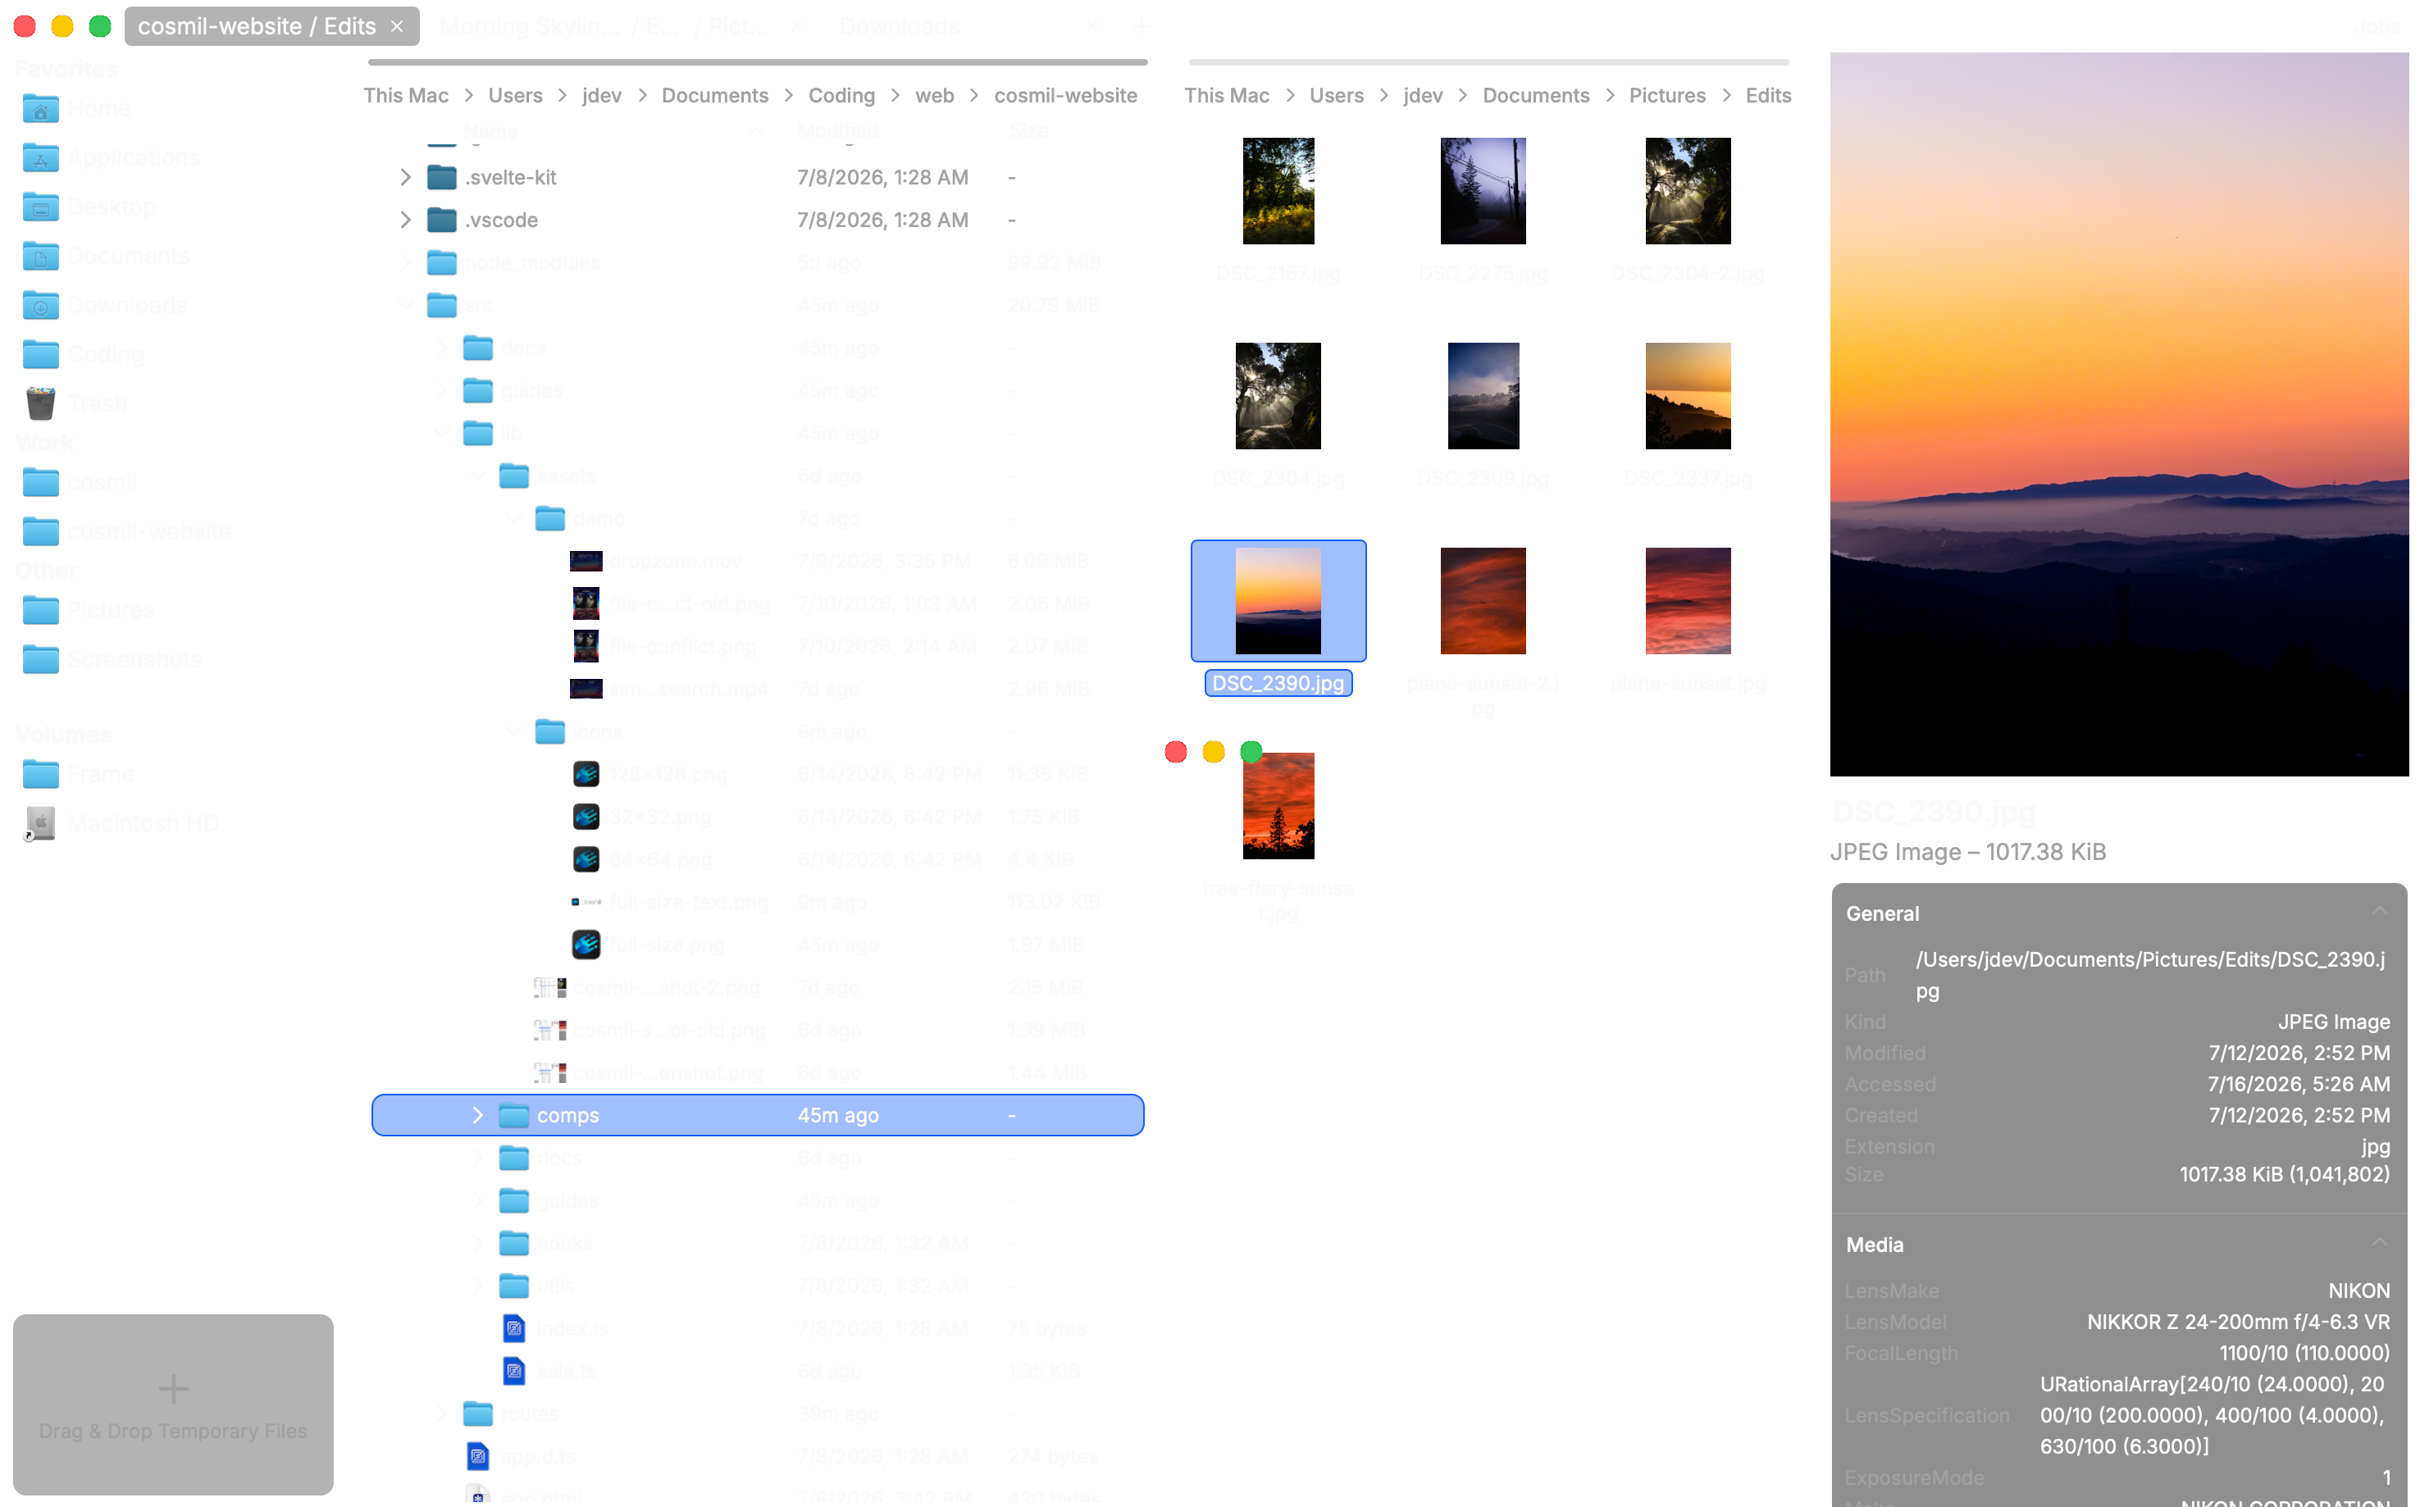Select the plane-sunset.jpg thumbnail
Image resolution: width=2429 pixels, height=1507 pixels.
pos(1688,601)
